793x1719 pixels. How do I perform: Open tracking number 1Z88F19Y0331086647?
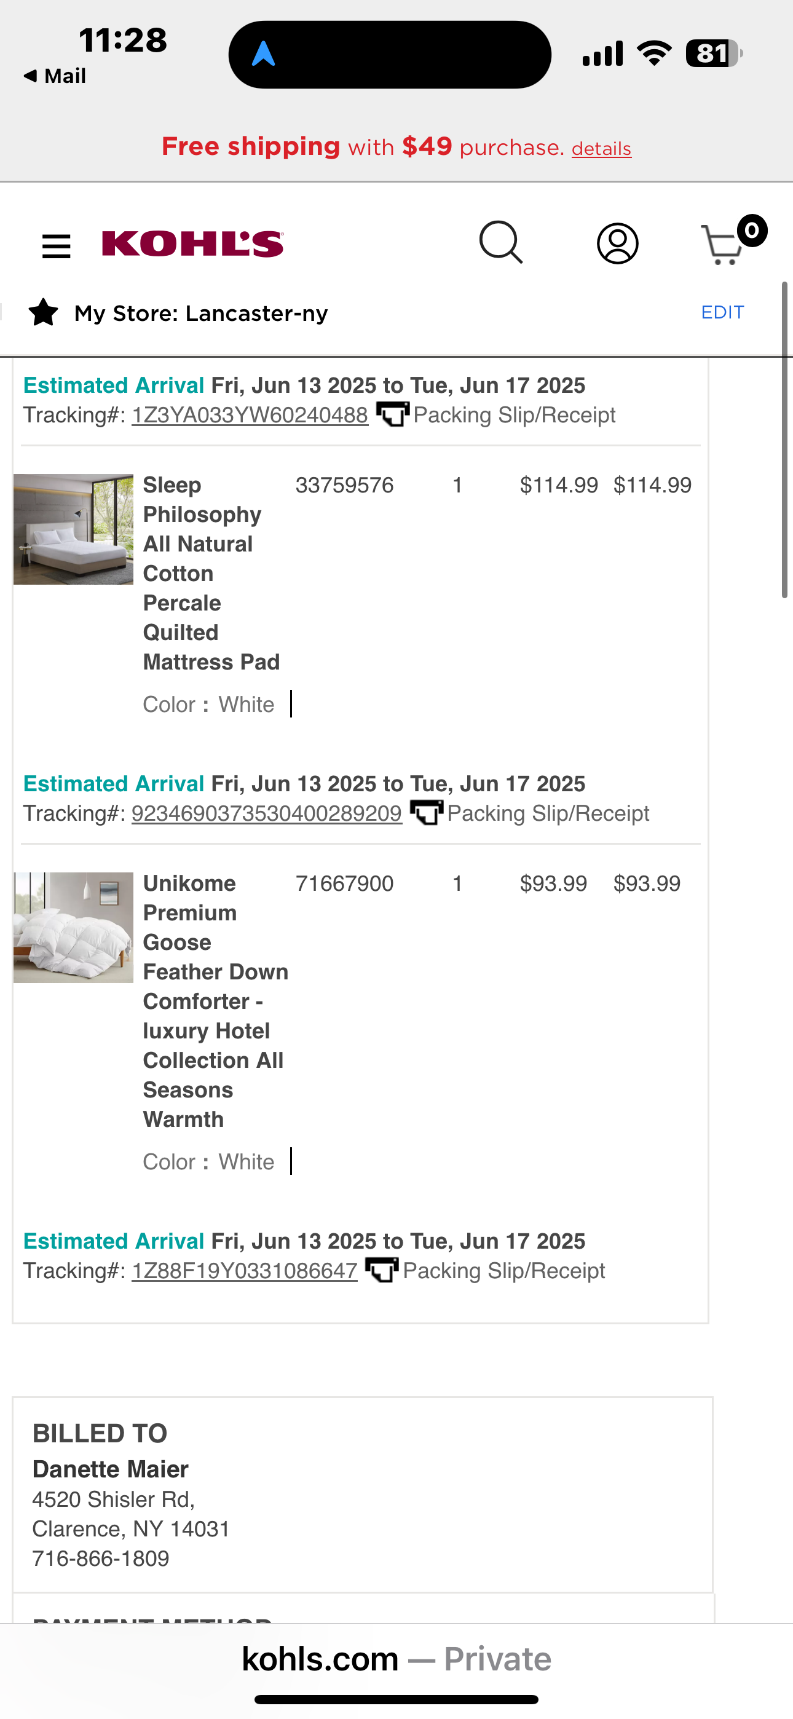coord(244,1271)
